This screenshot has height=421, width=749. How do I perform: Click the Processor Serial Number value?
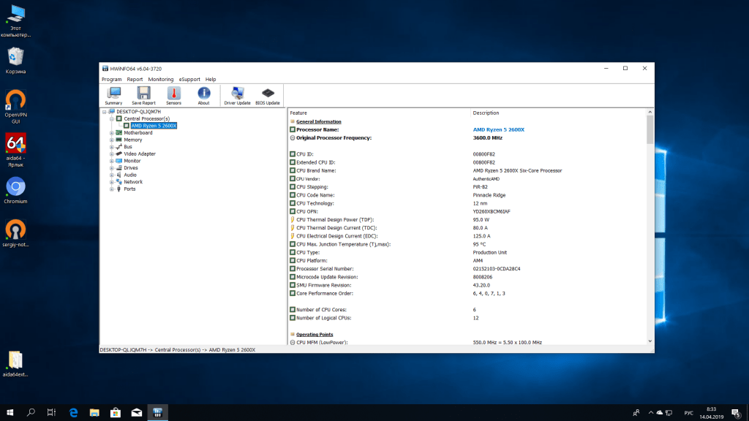497,269
